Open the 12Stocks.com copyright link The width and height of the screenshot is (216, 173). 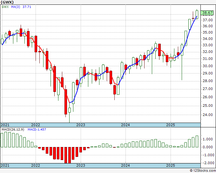pyautogui.click(x=203, y=171)
